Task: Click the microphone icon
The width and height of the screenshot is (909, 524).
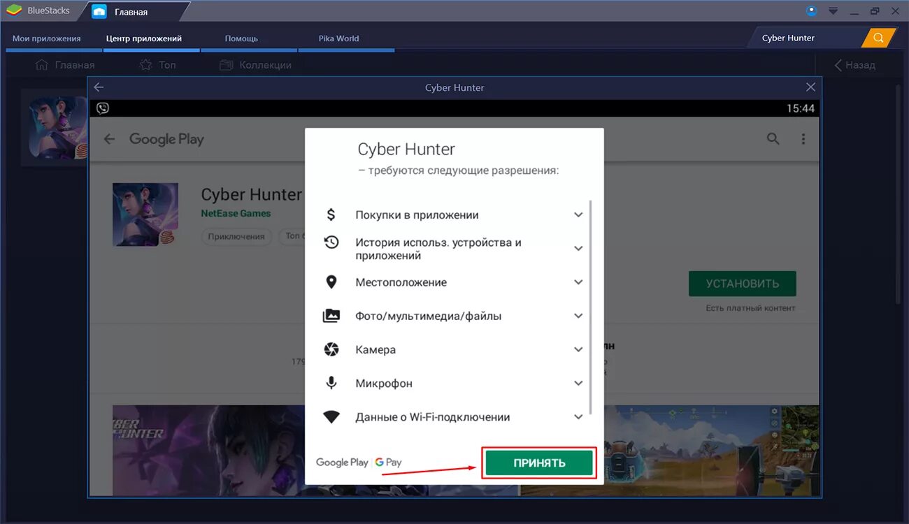Action: (331, 383)
